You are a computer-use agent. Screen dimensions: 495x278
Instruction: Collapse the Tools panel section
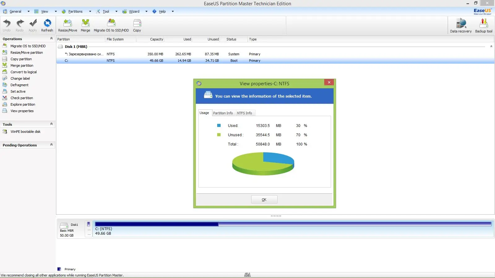[x=51, y=124]
